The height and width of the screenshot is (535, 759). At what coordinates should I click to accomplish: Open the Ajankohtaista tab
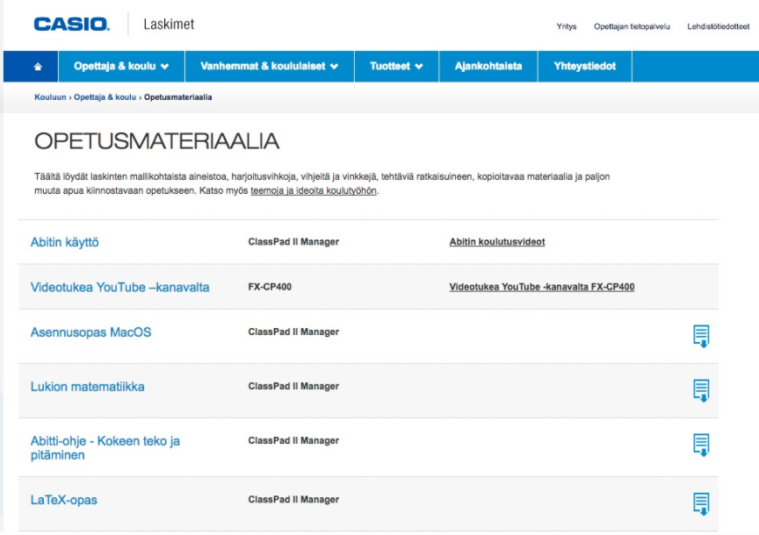tap(488, 66)
